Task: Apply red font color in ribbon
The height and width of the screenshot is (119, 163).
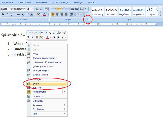Action: pyautogui.click(x=44, y=14)
